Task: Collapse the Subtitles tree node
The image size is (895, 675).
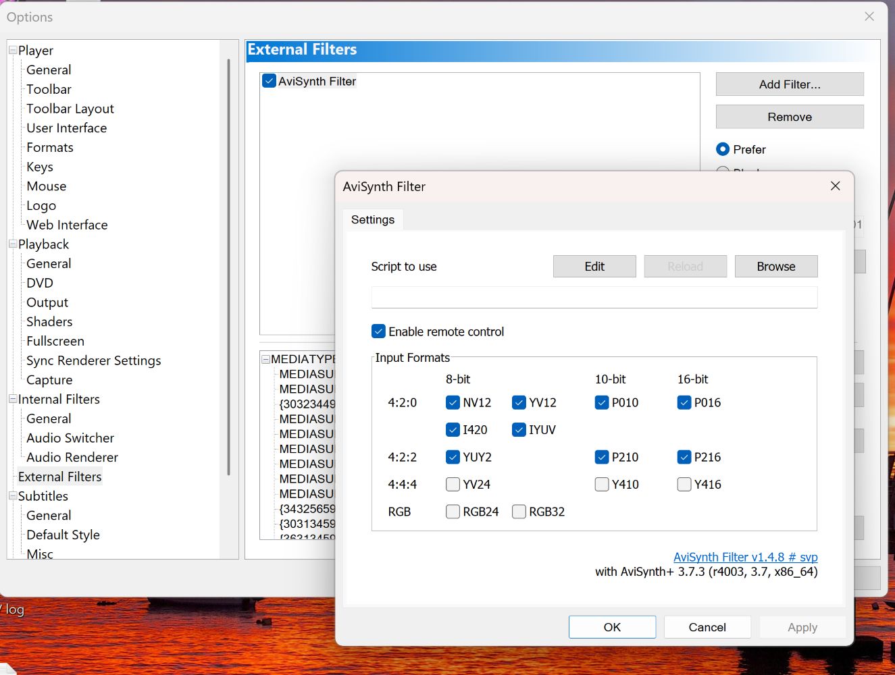Action: (13, 495)
